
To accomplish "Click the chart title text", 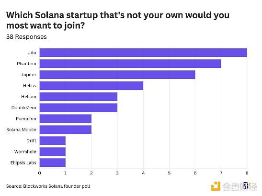I will 118,21.
